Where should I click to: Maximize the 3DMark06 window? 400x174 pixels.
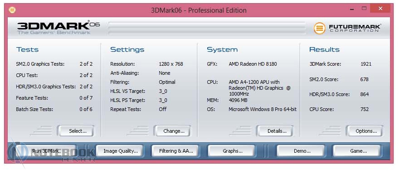click(x=364, y=9)
